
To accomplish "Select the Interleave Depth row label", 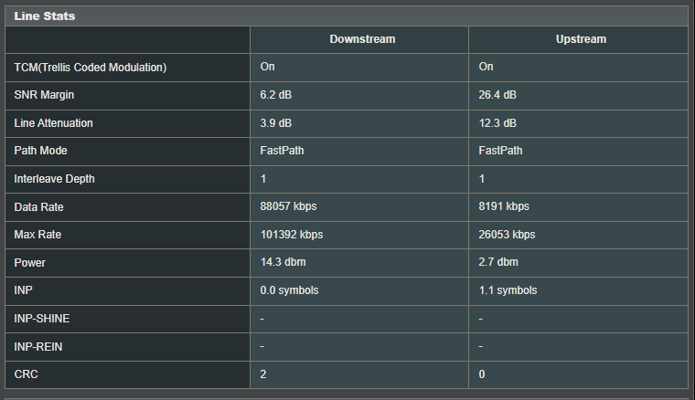I will click(55, 179).
